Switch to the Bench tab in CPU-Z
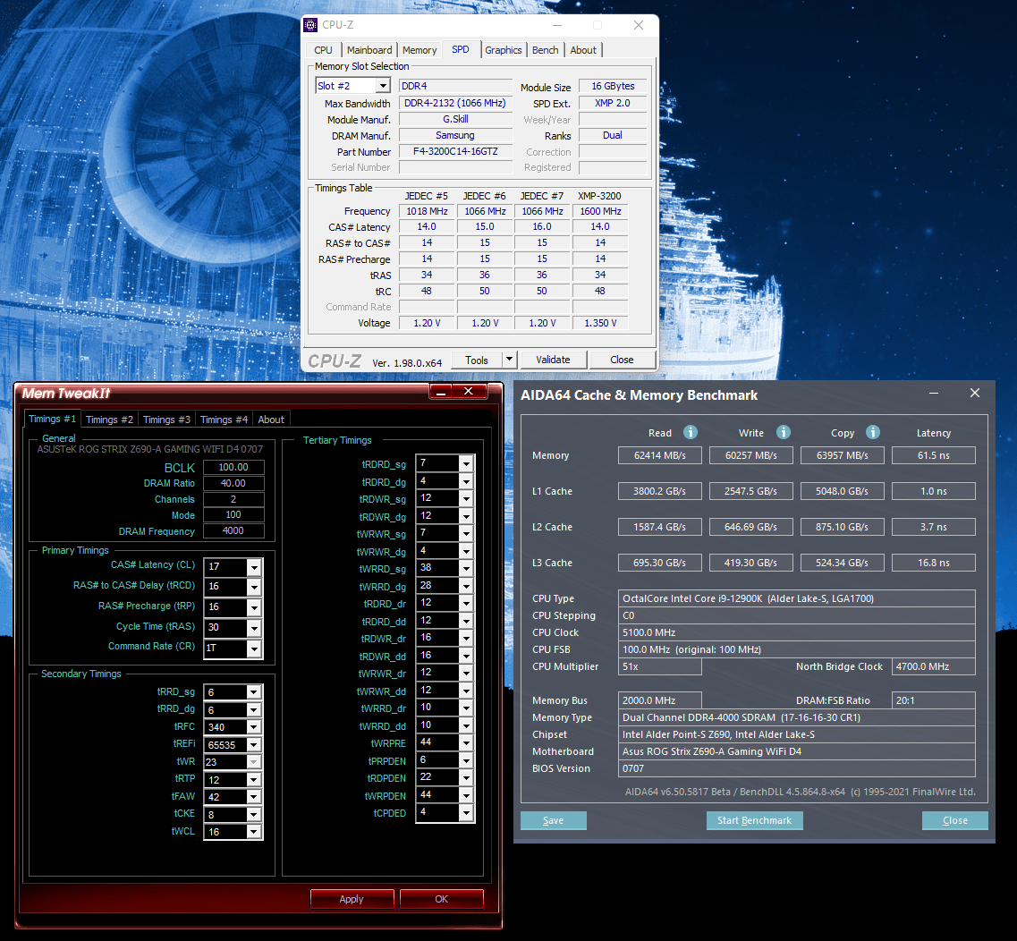The height and width of the screenshot is (941, 1017). click(x=545, y=50)
